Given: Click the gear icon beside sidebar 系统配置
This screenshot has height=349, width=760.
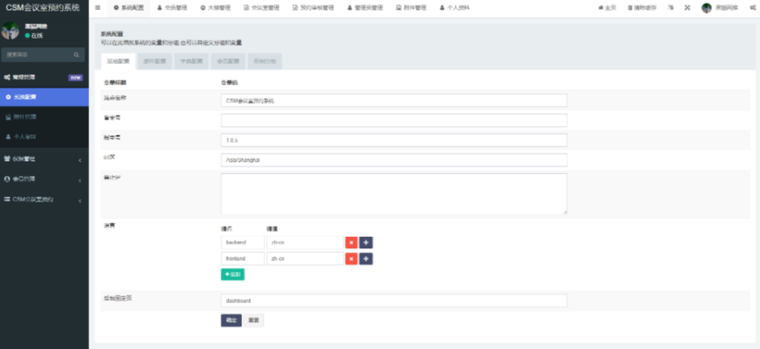Looking at the screenshot, I should point(8,97).
